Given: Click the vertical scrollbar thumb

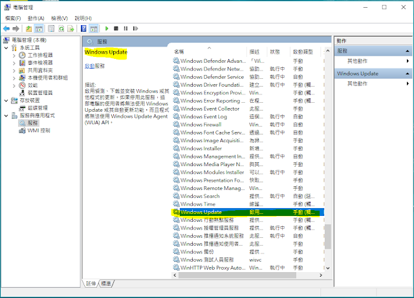Looking at the screenshot, I should click(328, 237).
